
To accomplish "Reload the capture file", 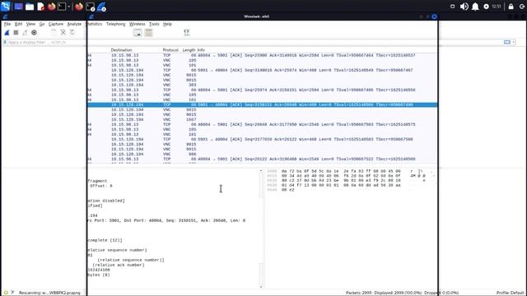I will tap(72, 32).
